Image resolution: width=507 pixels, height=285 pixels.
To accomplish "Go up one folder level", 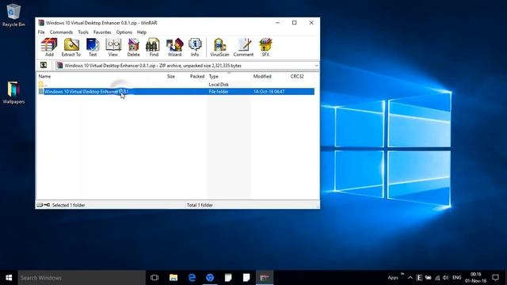I will click(44, 65).
